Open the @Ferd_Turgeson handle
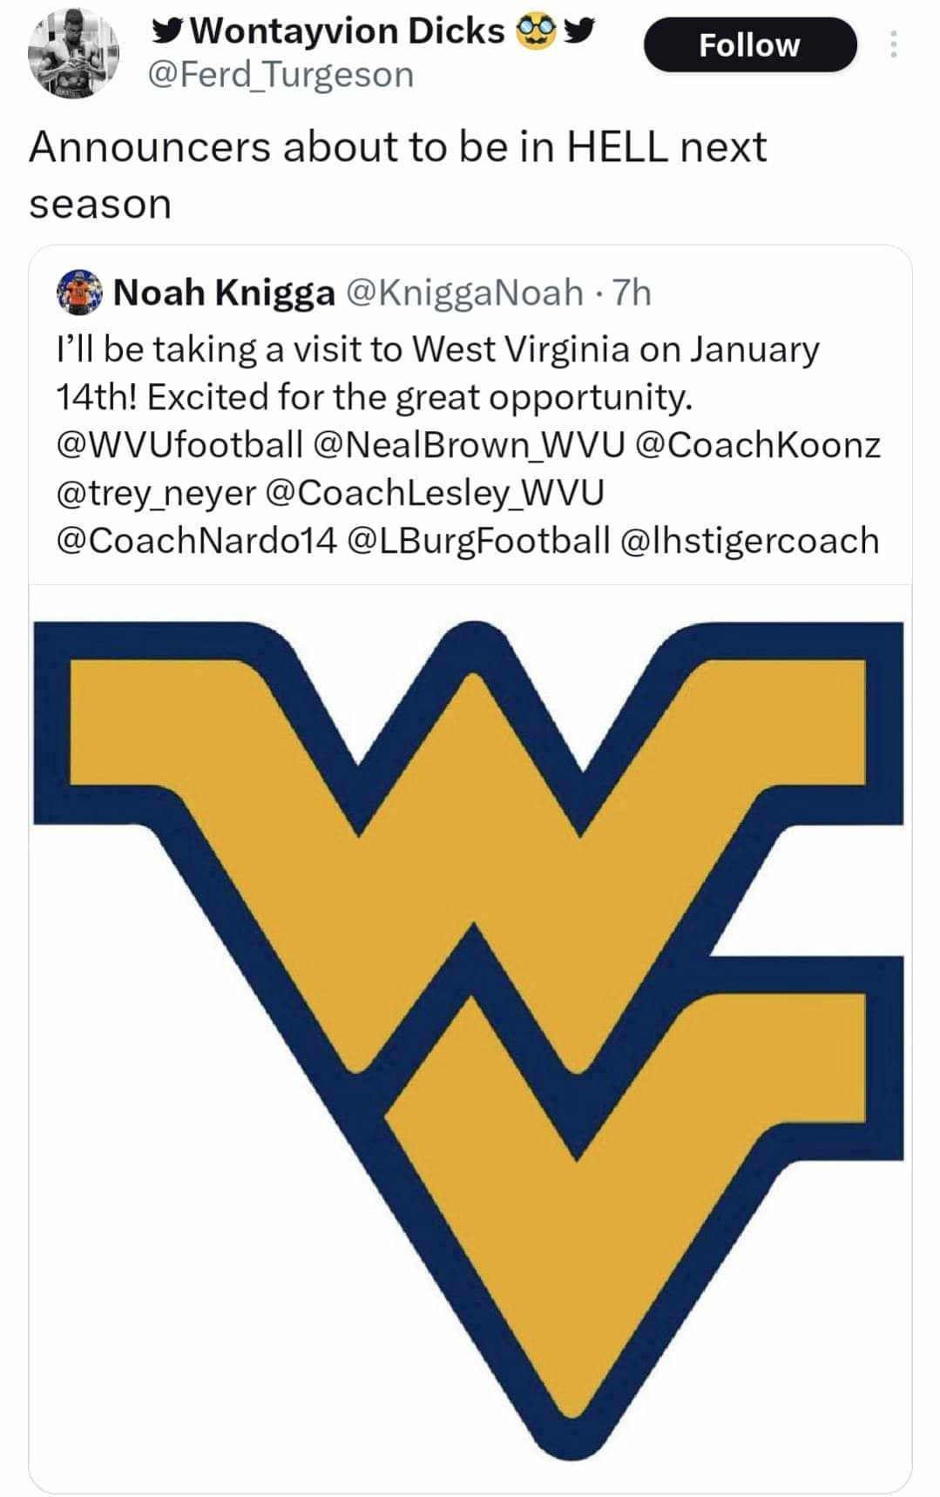 coord(281,75)
